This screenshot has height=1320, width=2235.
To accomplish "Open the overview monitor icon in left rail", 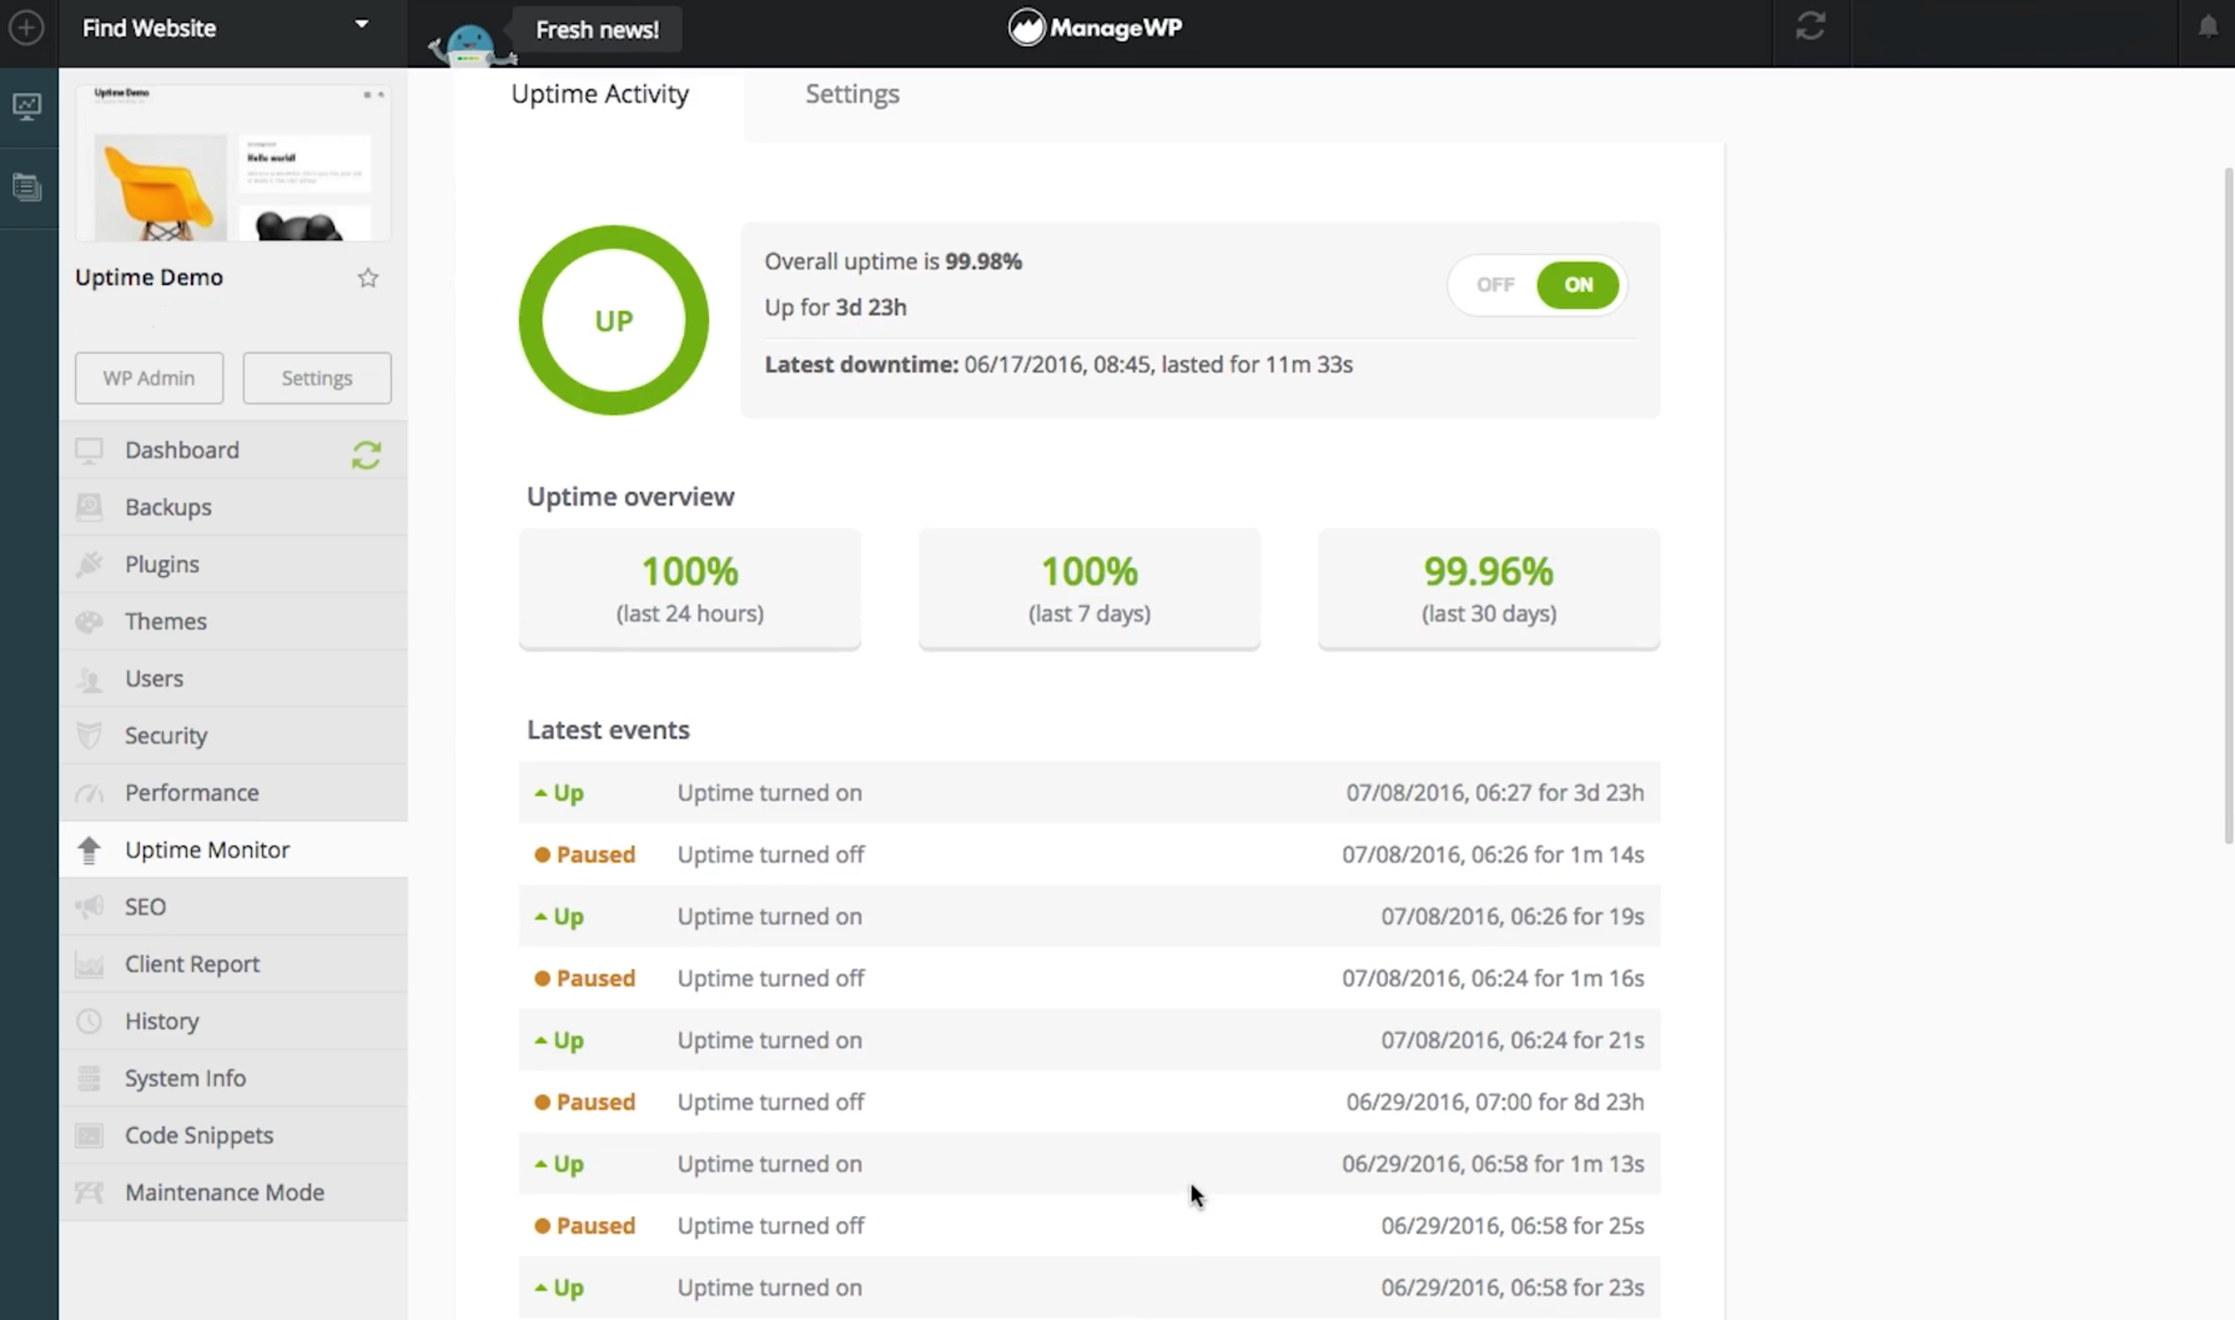I will (27, 107).
